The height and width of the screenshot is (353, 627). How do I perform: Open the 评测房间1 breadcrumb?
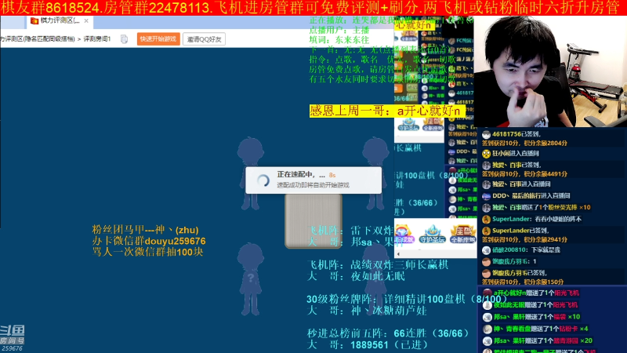point(96,38)
